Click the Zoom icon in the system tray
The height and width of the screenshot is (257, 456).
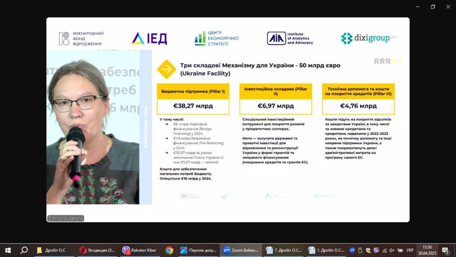[x=352, y=250]
